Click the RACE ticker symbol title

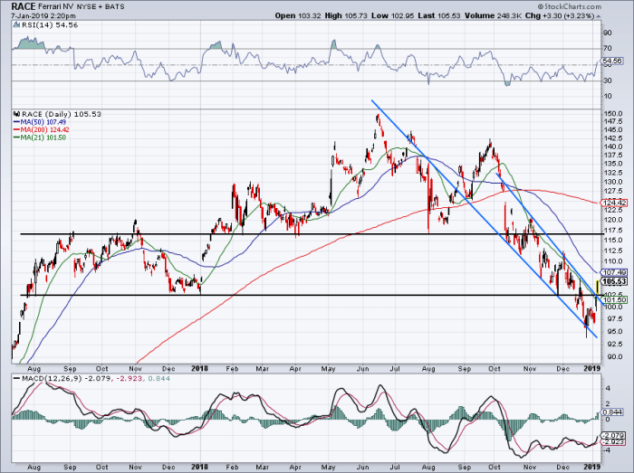(x=24, y=6)
